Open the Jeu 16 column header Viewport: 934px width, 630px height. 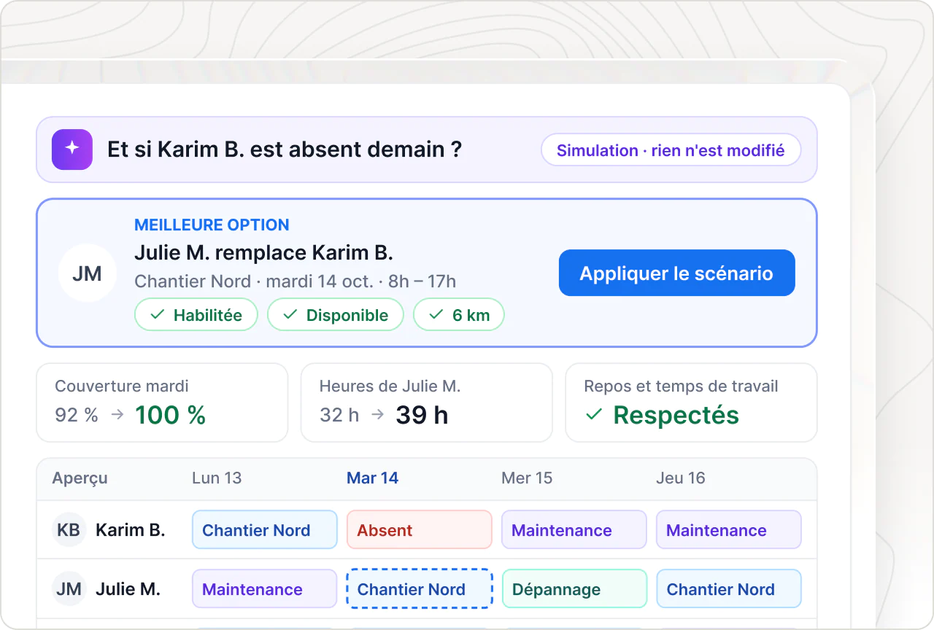681,478
